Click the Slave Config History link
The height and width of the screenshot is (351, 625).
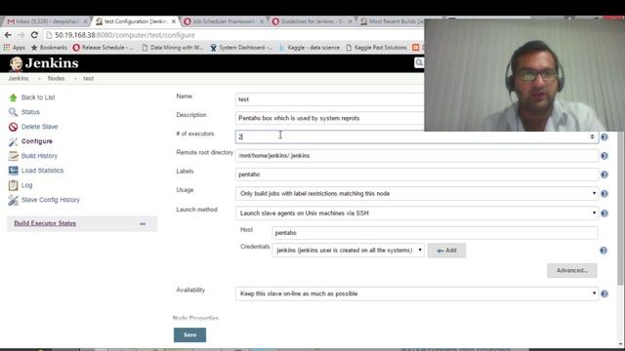coord(51,200)
